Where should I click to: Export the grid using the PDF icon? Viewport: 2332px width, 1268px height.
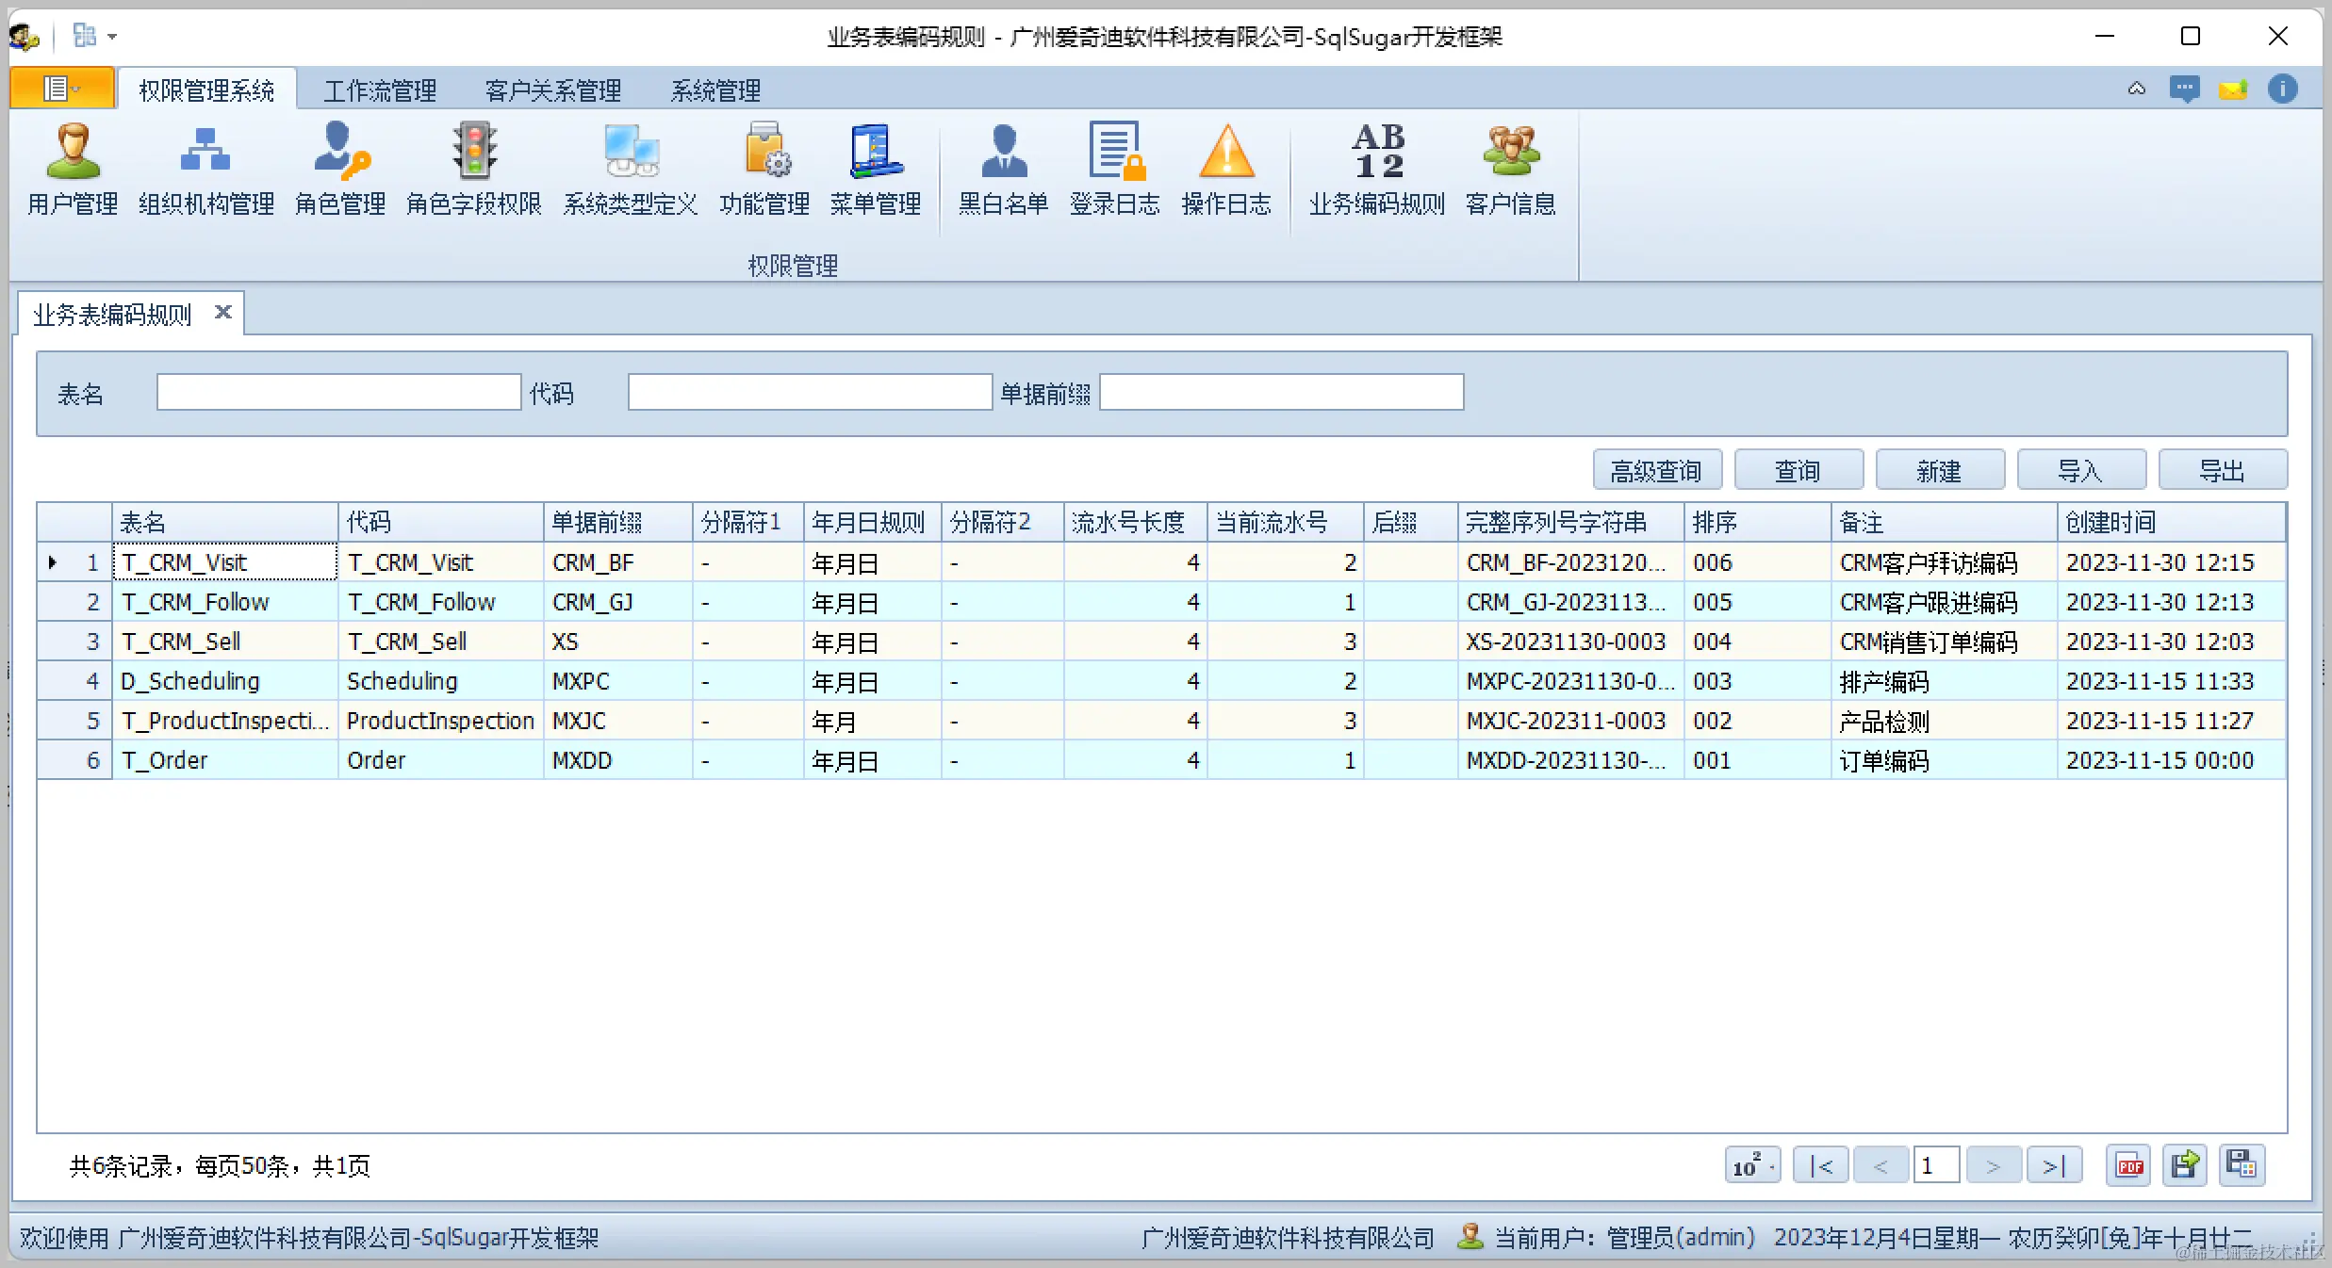[x=2128, y=1166]
